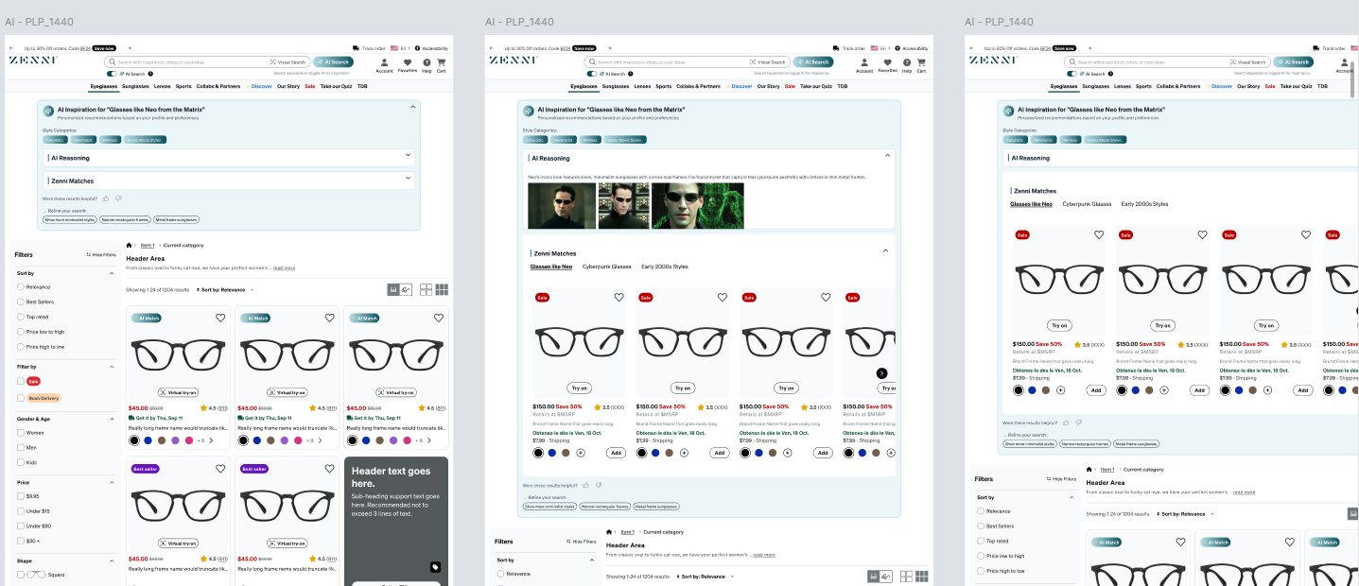Click the Help question mark icon
Image resolution: width=1359 pixels, height=586 pixels.
[x=427, y=63]
